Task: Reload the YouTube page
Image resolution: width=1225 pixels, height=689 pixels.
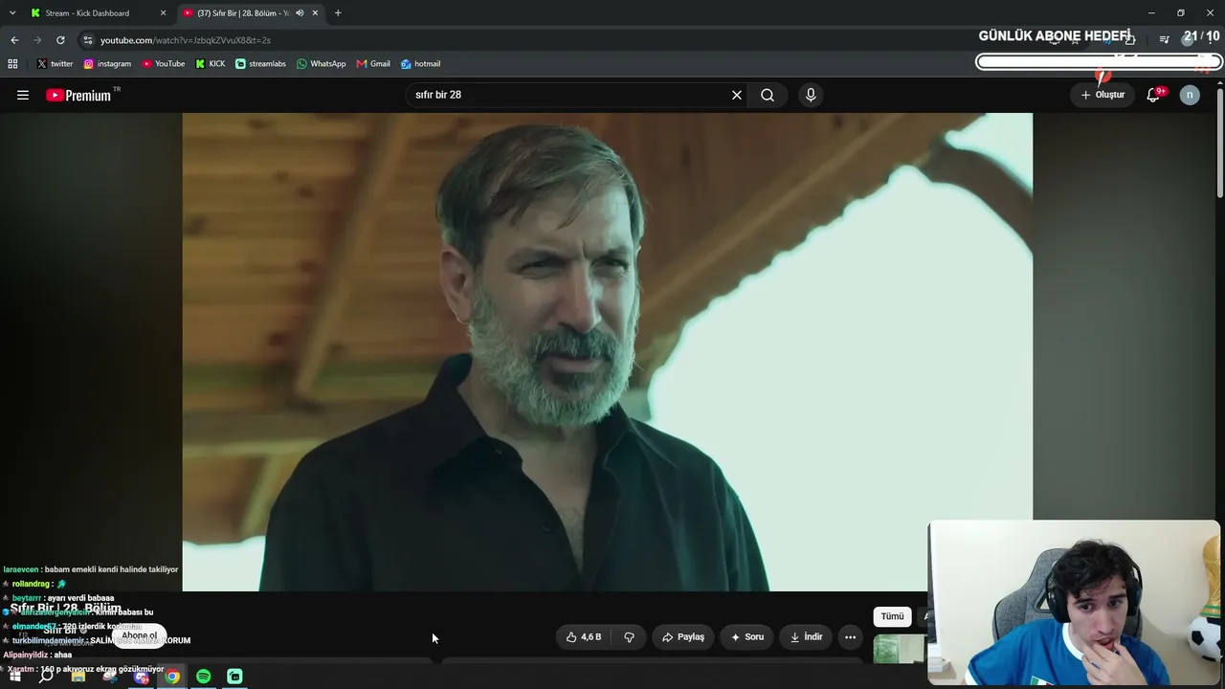Action: click(60, 40)
